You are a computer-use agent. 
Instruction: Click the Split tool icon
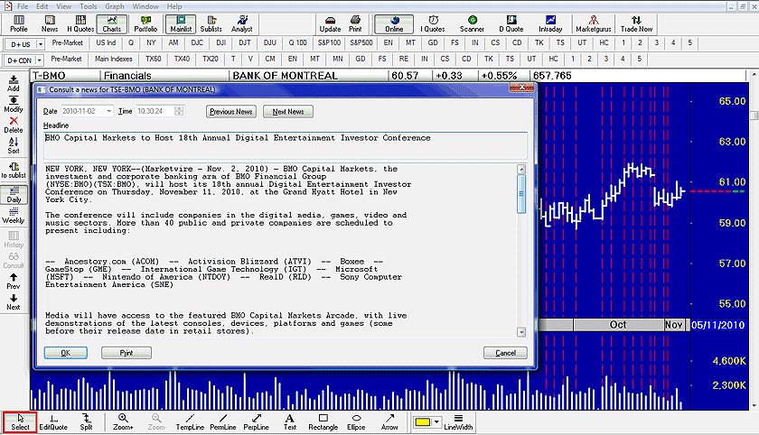tap(86, 422)
